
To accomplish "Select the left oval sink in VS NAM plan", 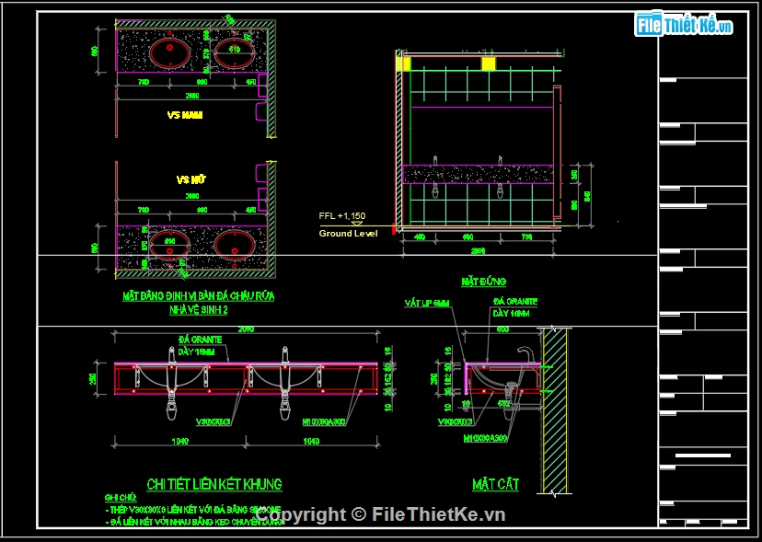I will [170, 52].
